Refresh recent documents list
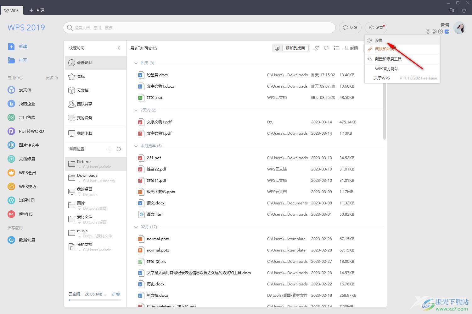This screenshot has width=472, height=314. tap(326, 48)
